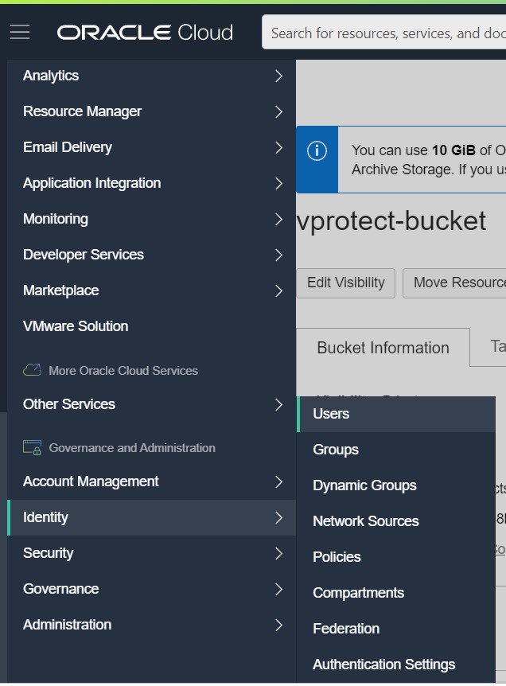Select Compartments in the Identity submenu
This screenshot has width=506, height=686.
pos(358,593)
